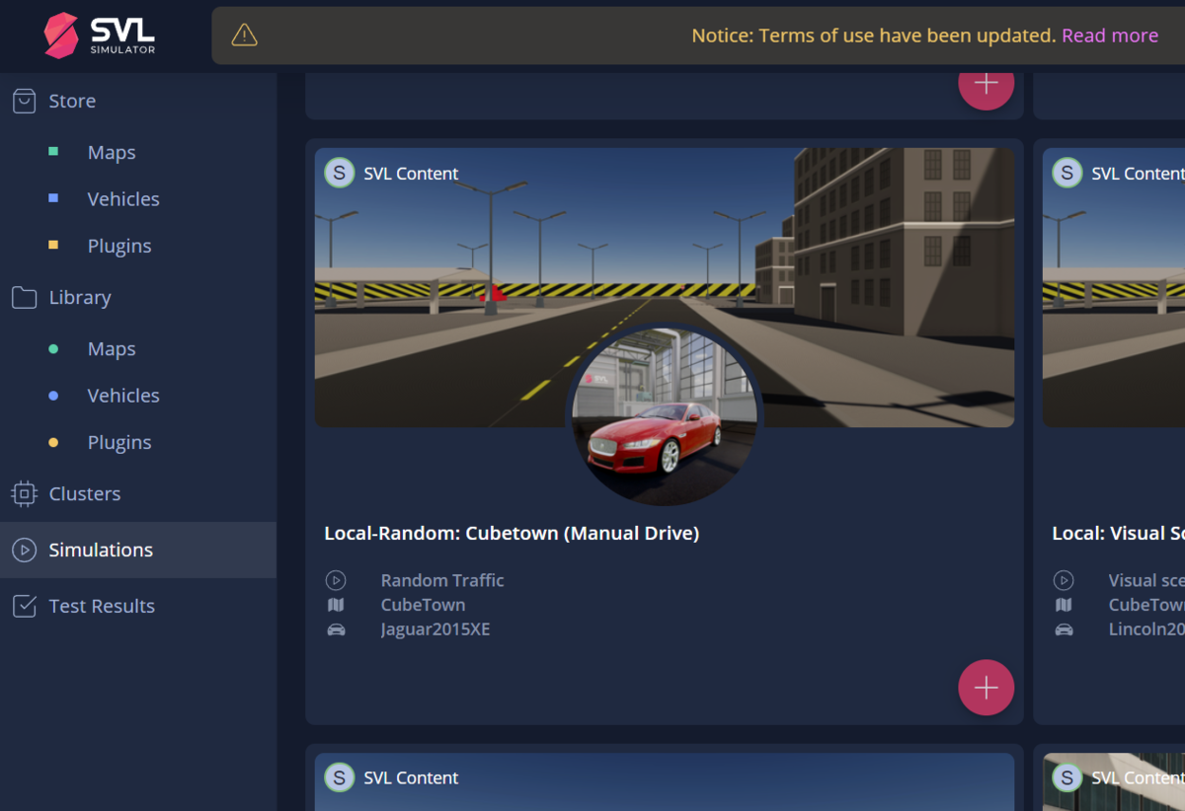
Task: Click yellow square bullet beside Store Plugins
Action: pyautogui.click(x=53, y=245)
